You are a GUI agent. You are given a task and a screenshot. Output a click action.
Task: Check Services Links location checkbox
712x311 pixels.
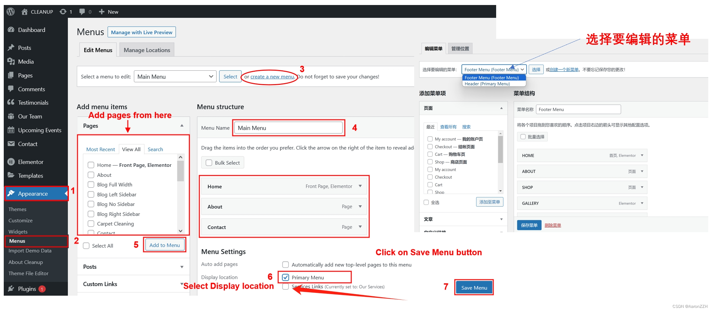click(286, 287)
